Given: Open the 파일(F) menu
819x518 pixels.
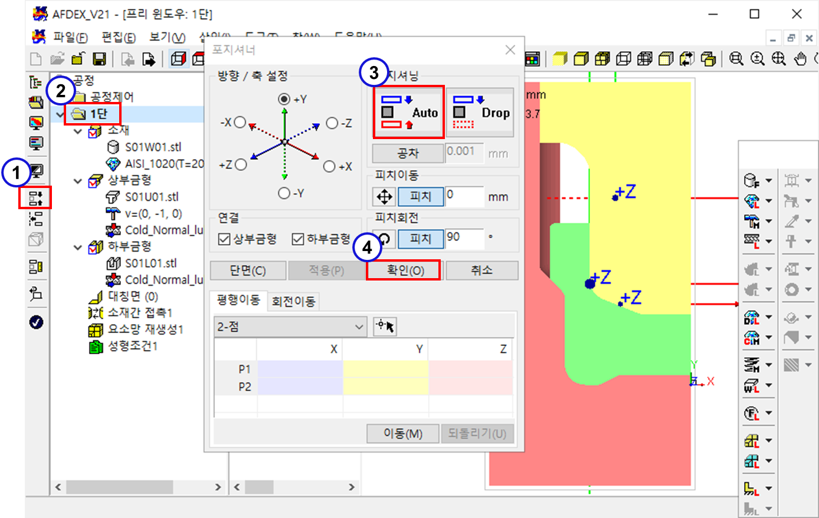Looking at the screenshot, I should (x=70, y=38).
